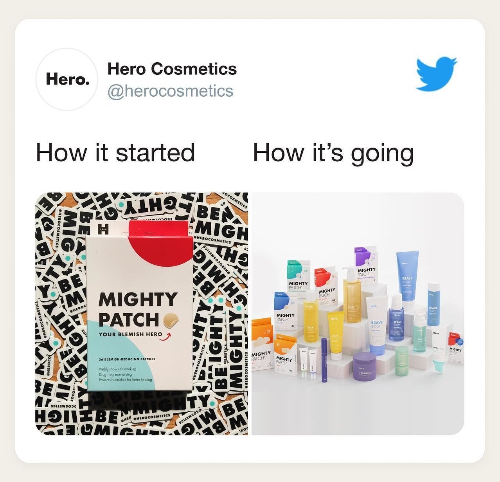Click the MIGHTY PATCH title text

138,309
